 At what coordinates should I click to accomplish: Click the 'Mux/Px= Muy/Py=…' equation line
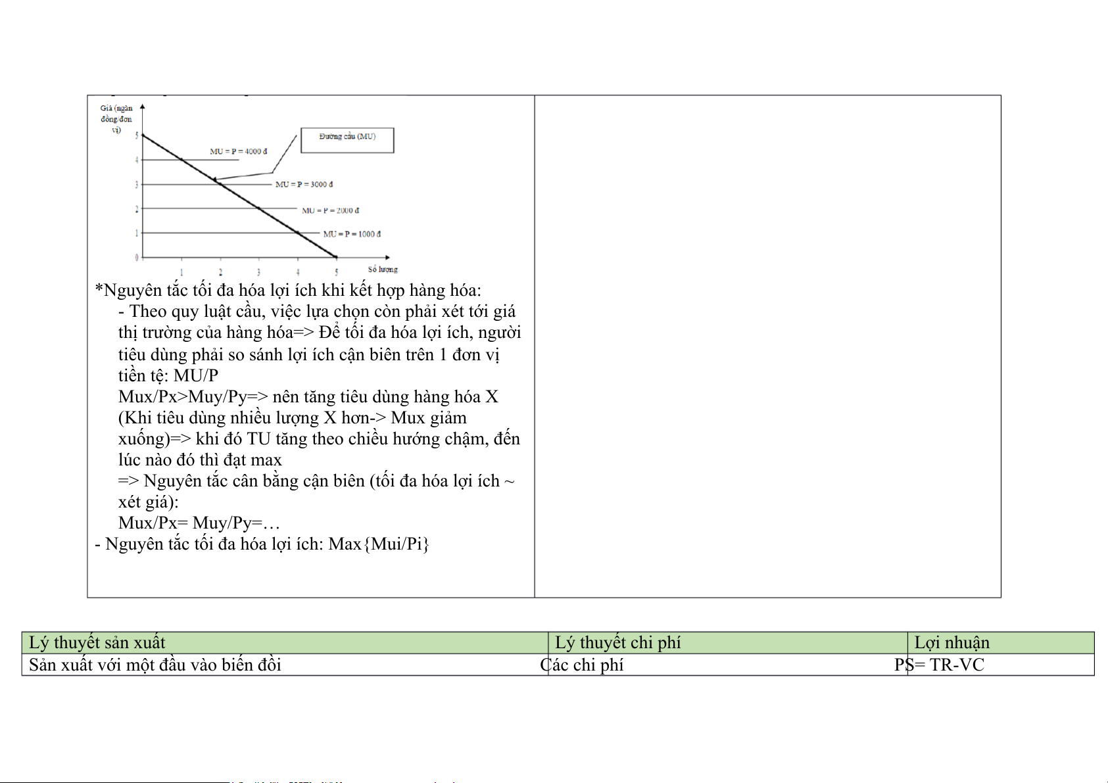(x=199, y=523)
